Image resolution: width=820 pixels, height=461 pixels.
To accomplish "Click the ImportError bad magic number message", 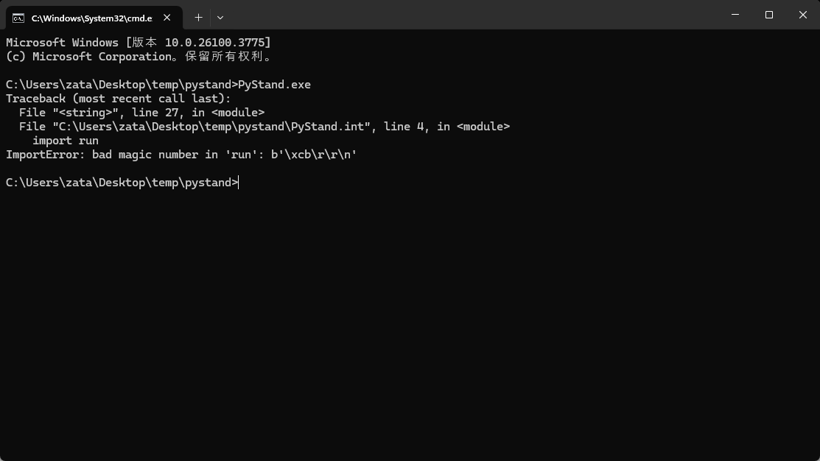I will (181, 155).
